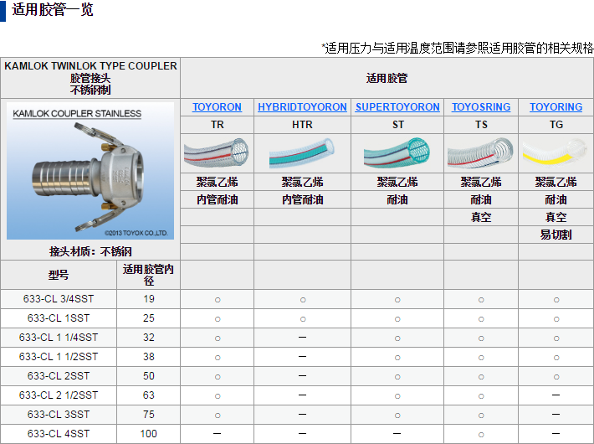
Task: Click the HTR hose thumbnail image
Action: coord(302,153)
